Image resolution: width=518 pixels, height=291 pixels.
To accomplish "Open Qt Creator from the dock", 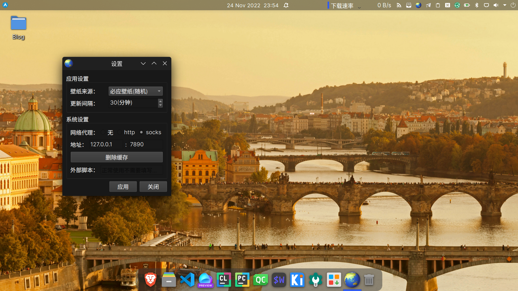I will (x=260, y=280).
